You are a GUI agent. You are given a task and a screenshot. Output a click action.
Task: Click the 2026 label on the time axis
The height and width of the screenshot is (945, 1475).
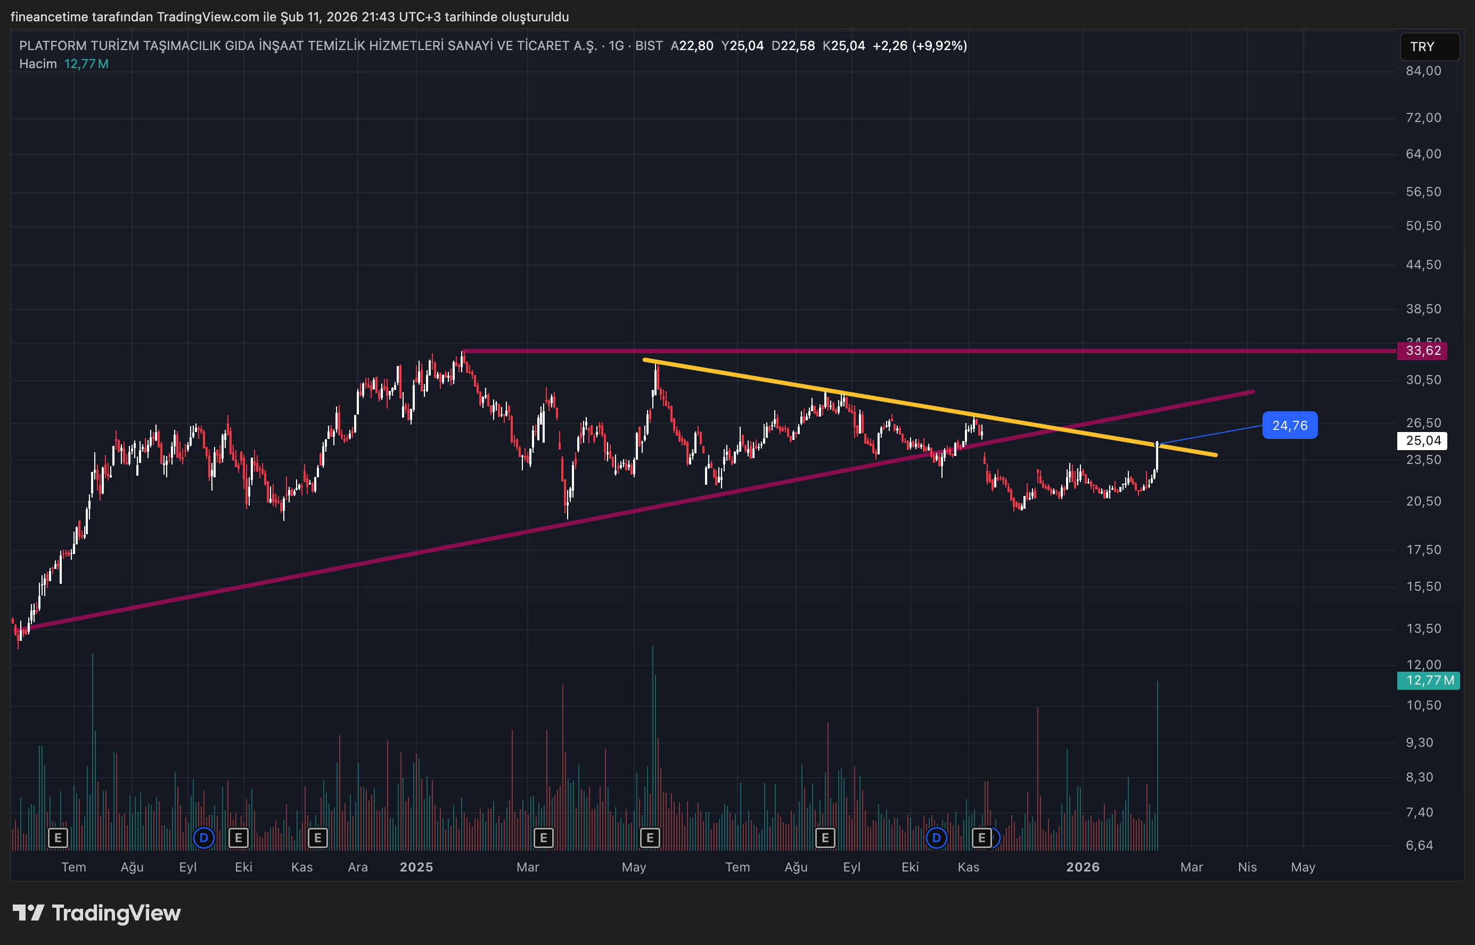[1083, 867]
